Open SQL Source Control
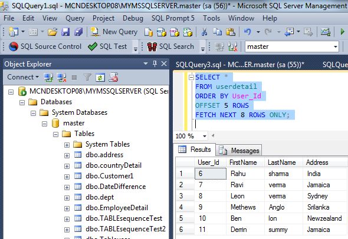The width and height of the screenshot is (348, 239). [45, 47]
